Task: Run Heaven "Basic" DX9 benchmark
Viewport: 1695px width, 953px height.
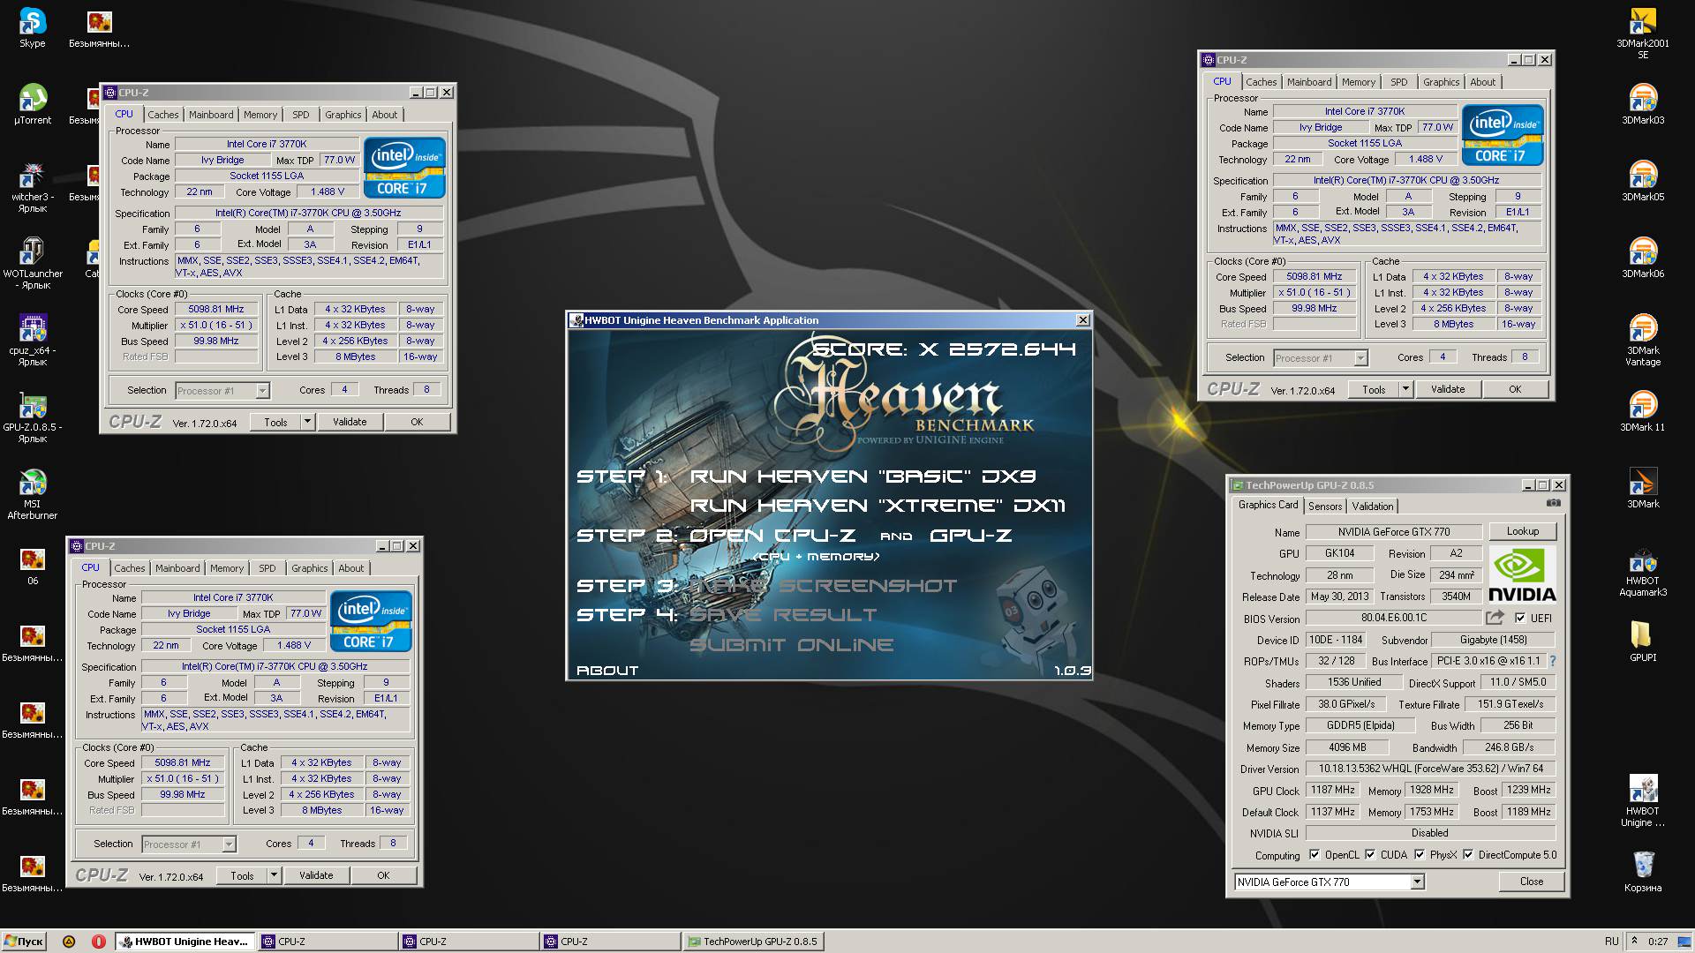Action: [863, 476]
